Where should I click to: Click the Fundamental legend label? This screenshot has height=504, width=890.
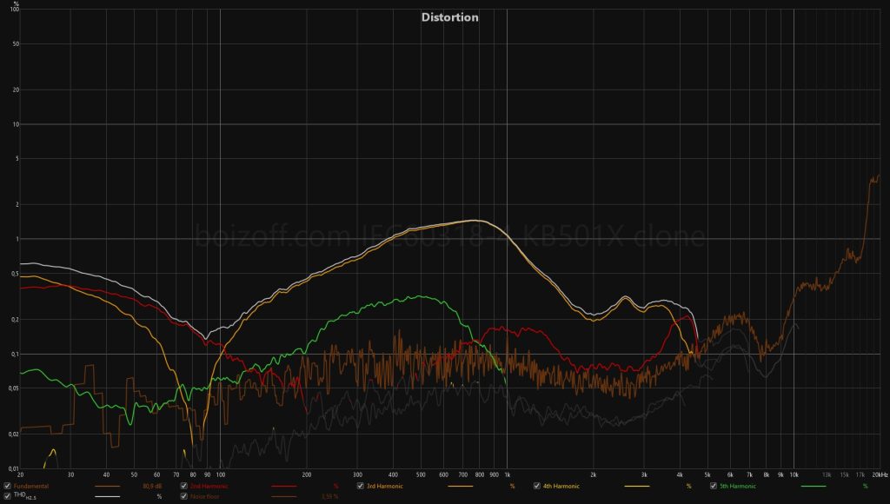(x=31, y=487)
